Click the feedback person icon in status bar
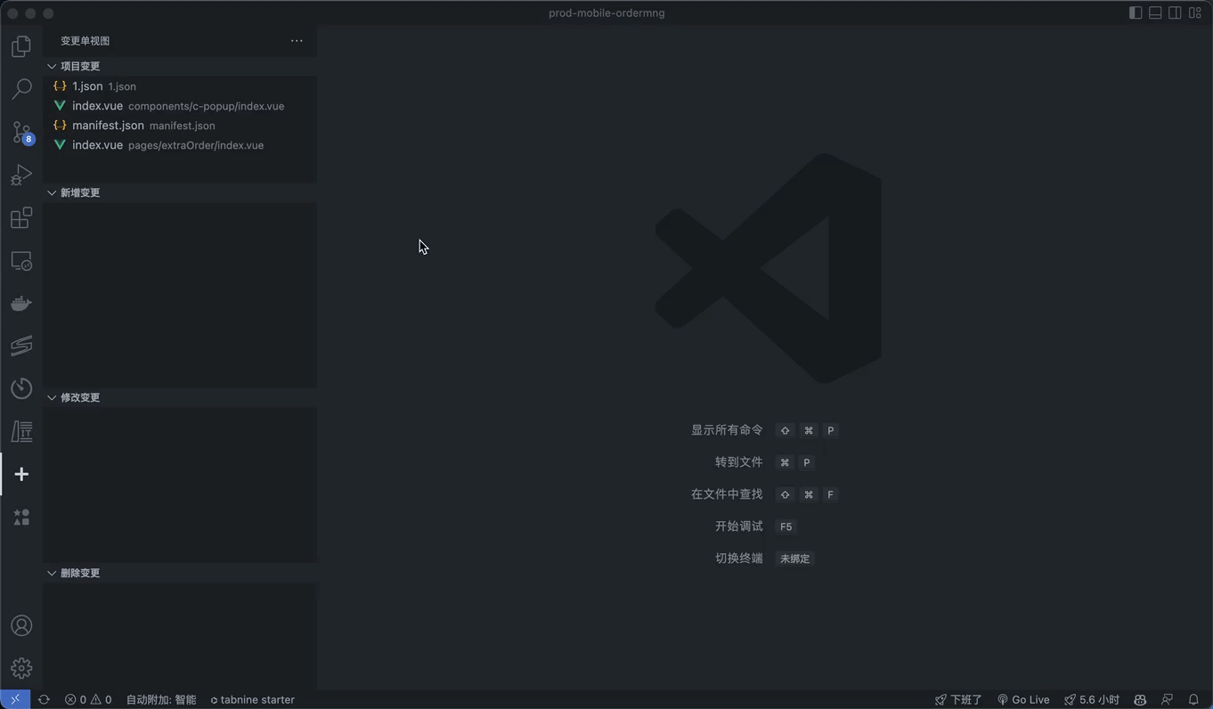1213x709 pixels. (1167, 699)
